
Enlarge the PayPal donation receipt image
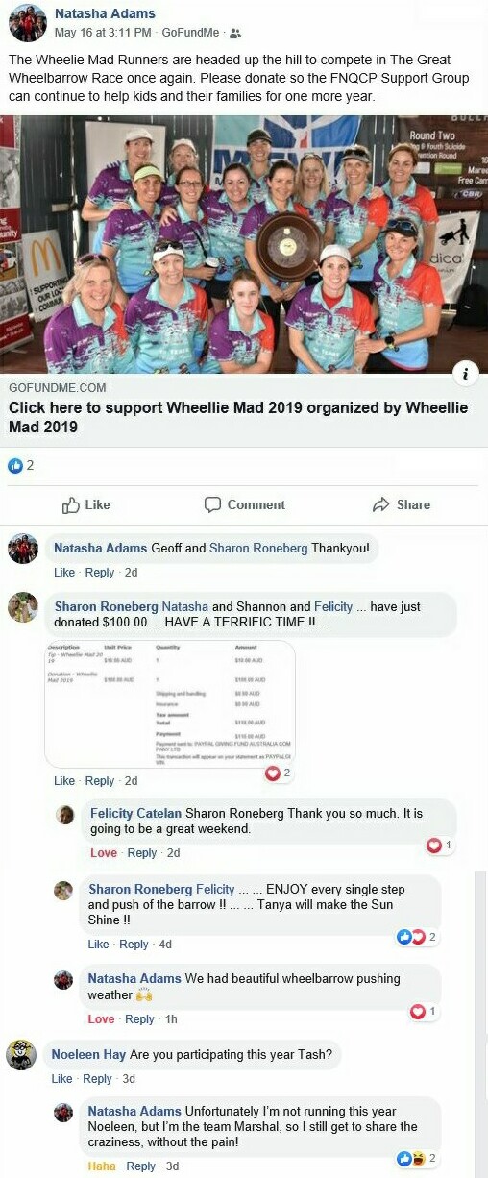(x=169, y=703)
